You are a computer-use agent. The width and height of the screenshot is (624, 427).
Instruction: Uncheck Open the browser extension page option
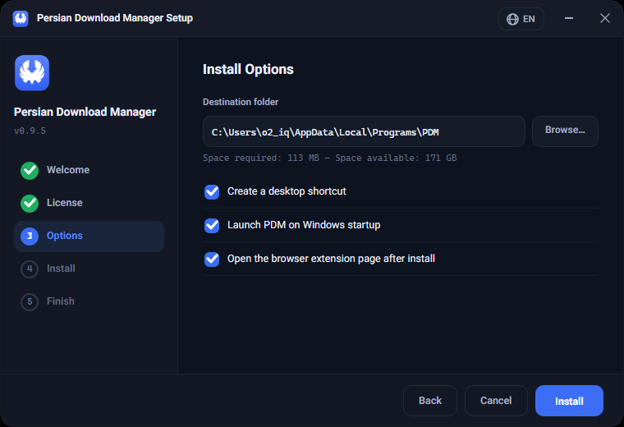212,259
